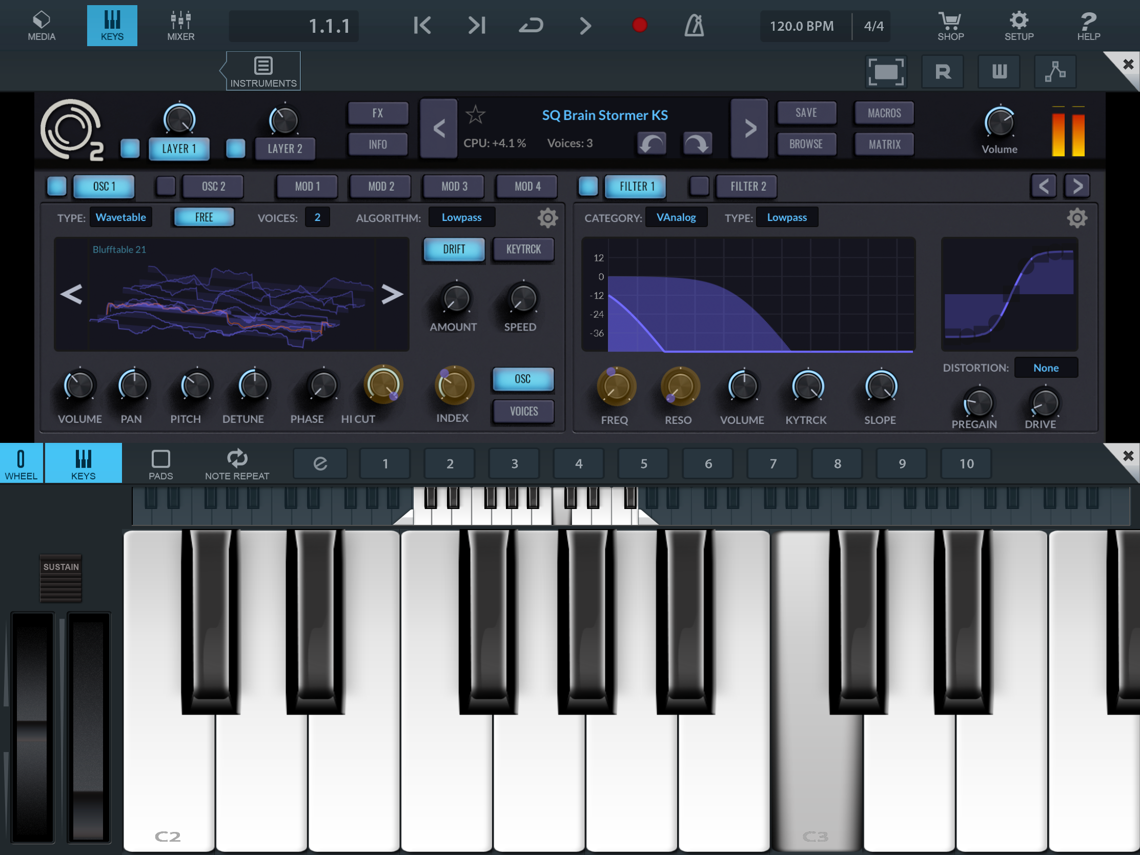
Task: Switch to the Mixer view
Action: (180, 25)
